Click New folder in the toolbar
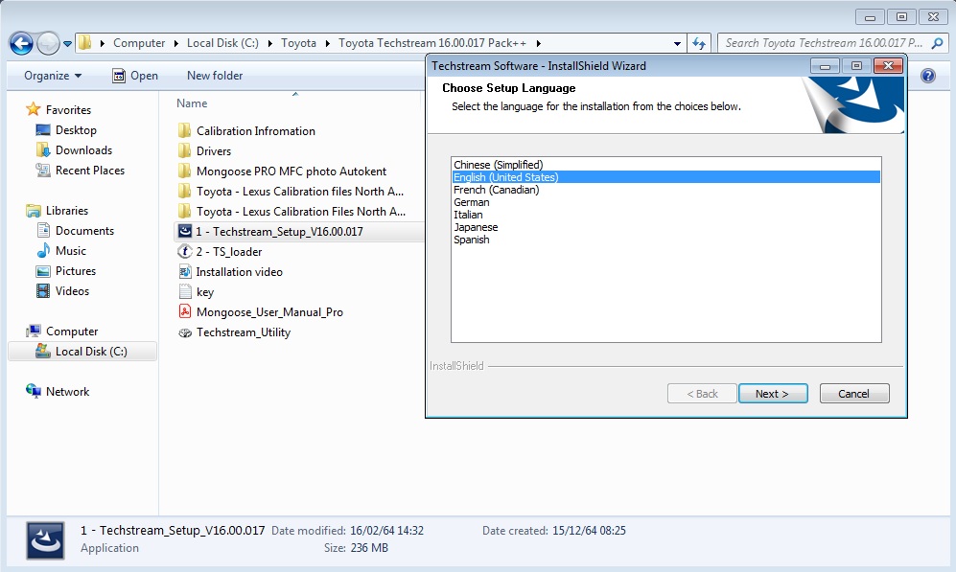Image resolution: width=956 pixels, height=572 pixels. (x=215, y=76)
